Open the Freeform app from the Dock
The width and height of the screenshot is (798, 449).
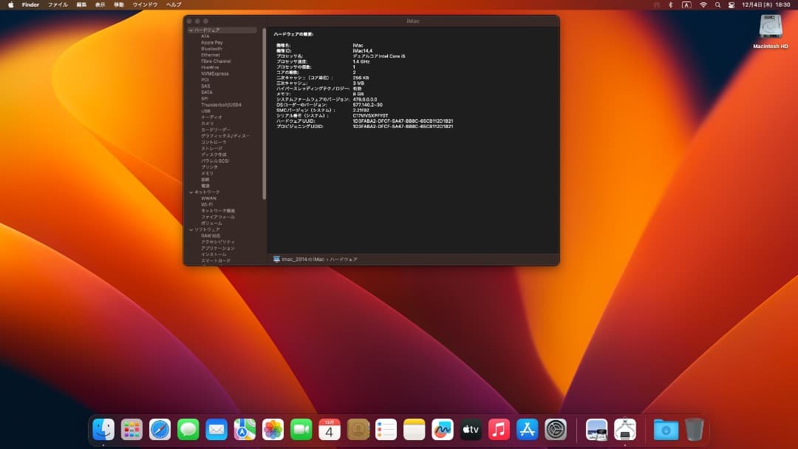[x=442, y=429]
